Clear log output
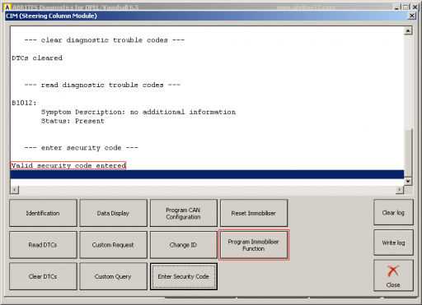Viewport: 422px width, 305px height. point(393,212)
